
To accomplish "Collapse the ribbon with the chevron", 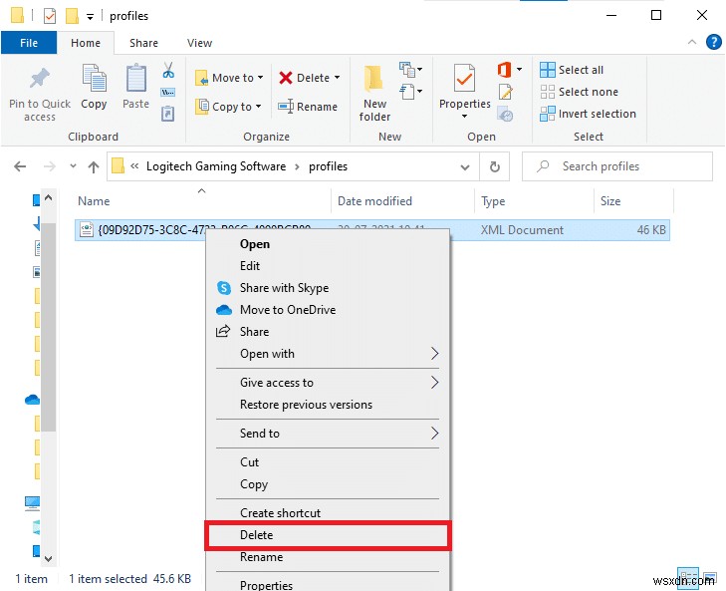I will coord(692,42).
